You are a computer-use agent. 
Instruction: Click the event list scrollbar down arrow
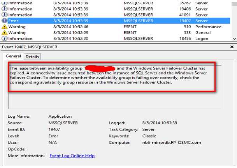click(x=234, y=39)
